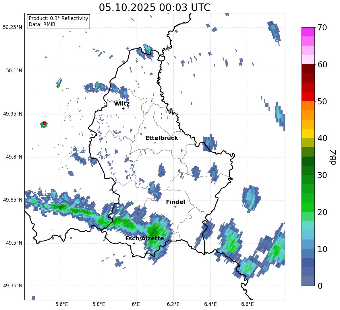Click the 50.25°N latitude label
The width and height of the screenshot is (340, 310).
tap(13, 28)
